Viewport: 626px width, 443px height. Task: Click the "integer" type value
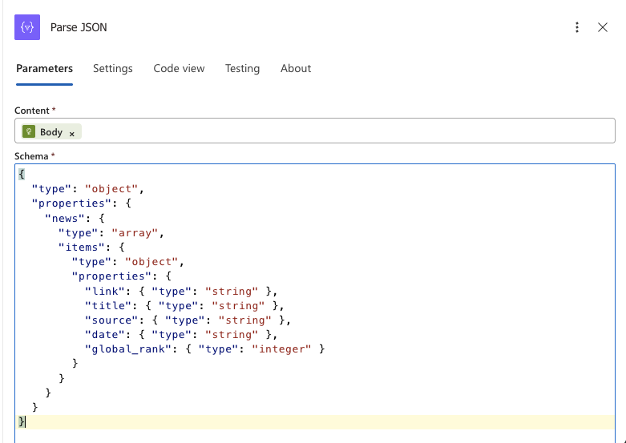pyautogui.click(x=281, y=349)
